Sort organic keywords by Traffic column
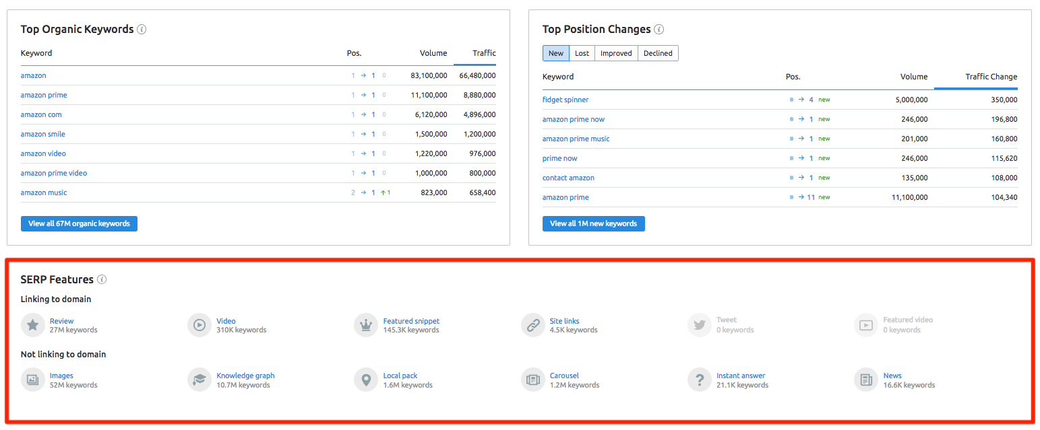 484,53
